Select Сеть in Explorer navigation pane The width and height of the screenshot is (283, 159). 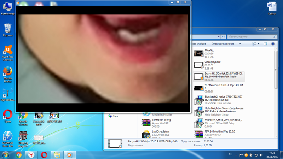pos(113,116)
